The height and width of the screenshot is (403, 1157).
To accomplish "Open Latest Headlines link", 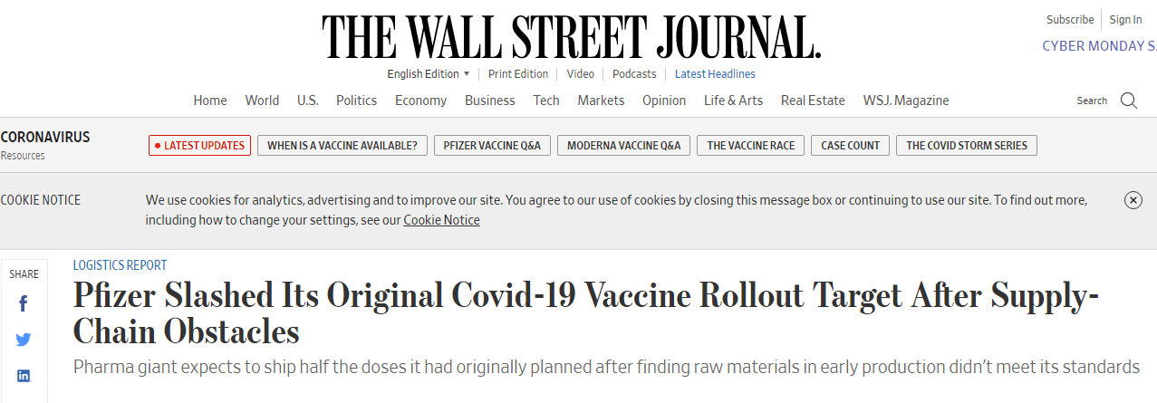I will point(715,74).
